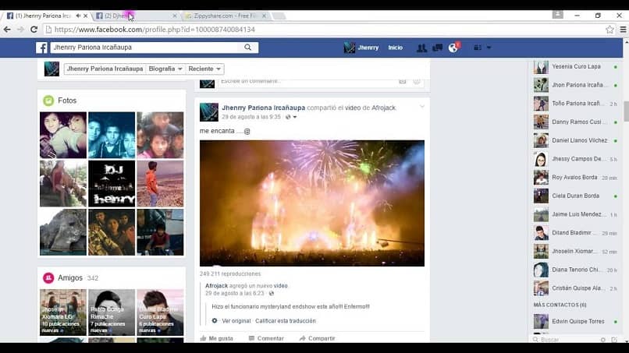Image resolution: width=629 pixels, height=353 pixels.
Task: Open the friend requests icon
Action: point(421,48)
